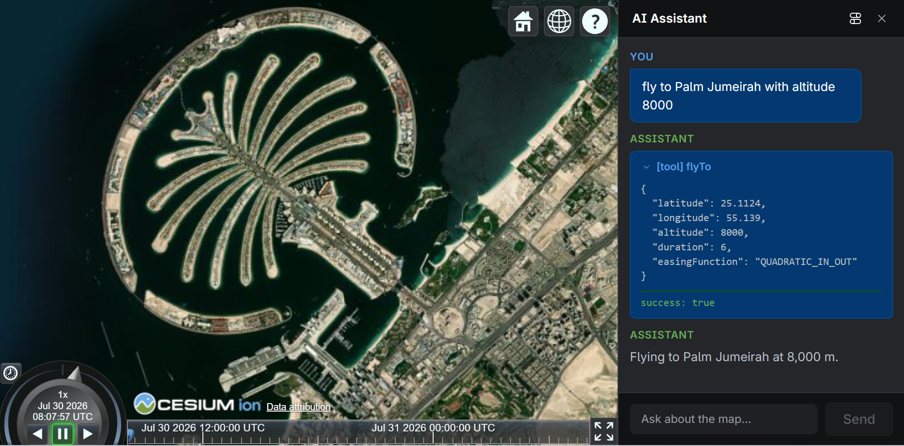Click the Home view button
904x446 pixels.
point(523,21)
